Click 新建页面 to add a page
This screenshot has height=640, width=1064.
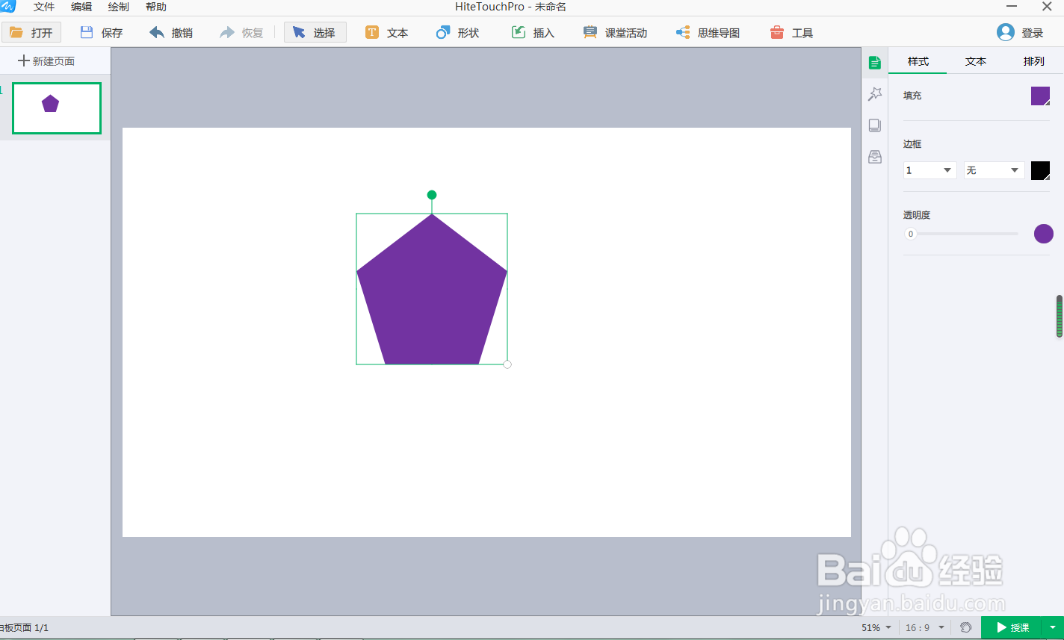click(x=45, y=60)
